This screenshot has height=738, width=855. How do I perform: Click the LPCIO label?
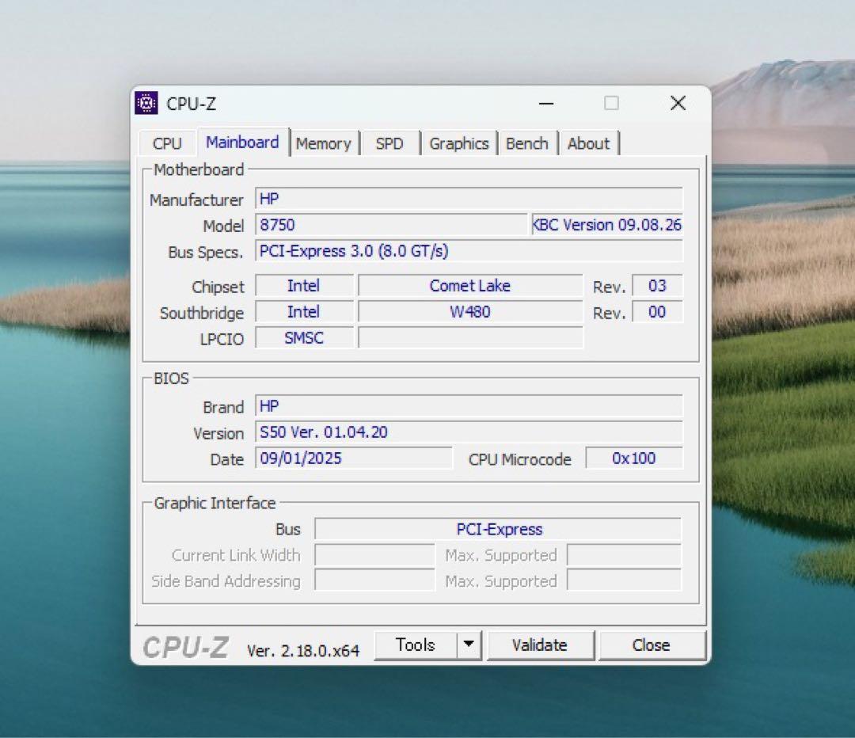pos(222,339)
